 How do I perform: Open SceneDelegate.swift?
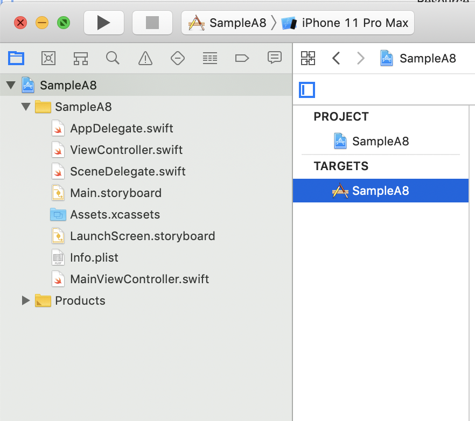pos(146,171)
